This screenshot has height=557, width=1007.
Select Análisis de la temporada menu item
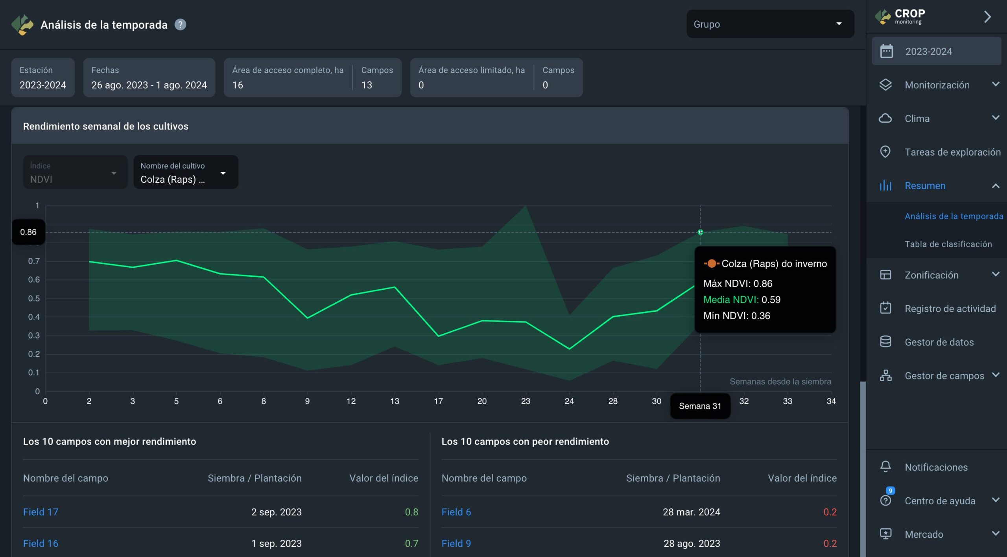[954, 216]
